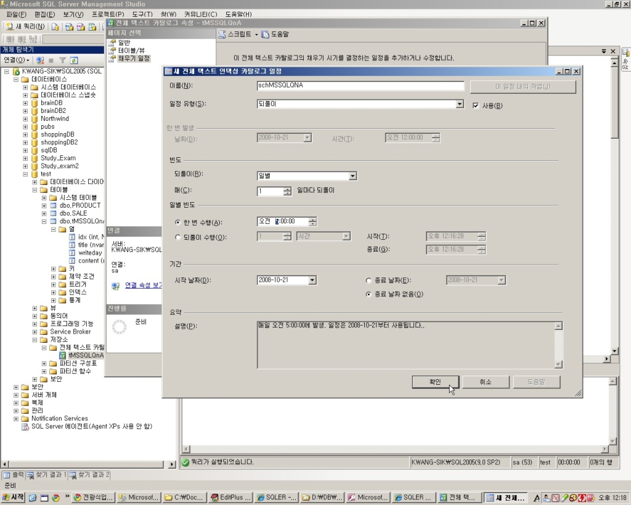The height and width of the screenshot is (505, 631).
Task: Select the Northwind database icon
Action: click(x=35, y=118)
